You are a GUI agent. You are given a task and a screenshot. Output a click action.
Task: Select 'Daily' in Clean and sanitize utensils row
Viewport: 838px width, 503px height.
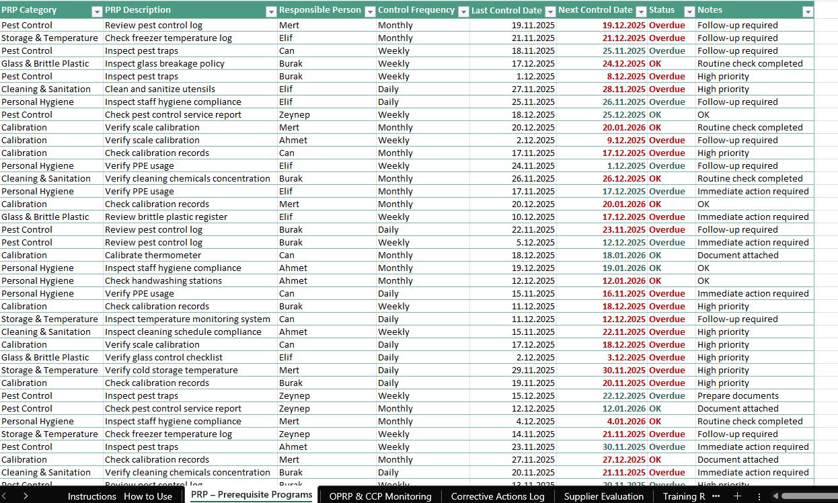coord(422,89)
